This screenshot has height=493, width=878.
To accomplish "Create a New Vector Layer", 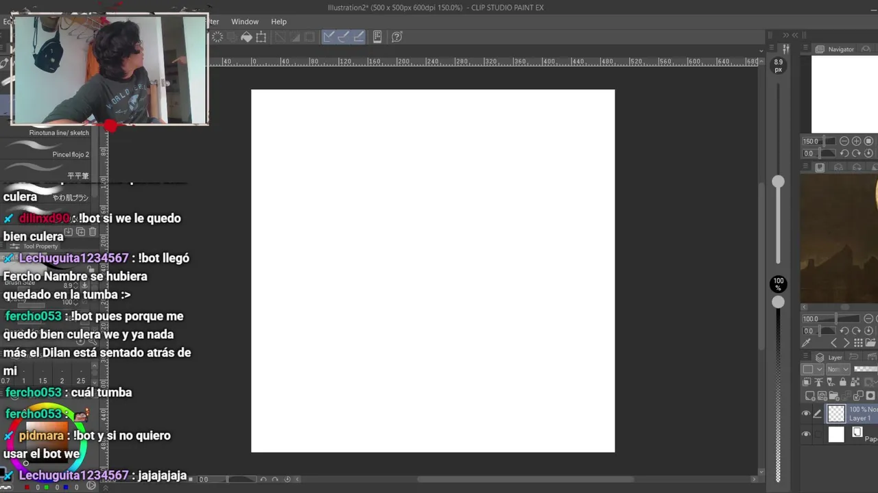I will point(822,396).
